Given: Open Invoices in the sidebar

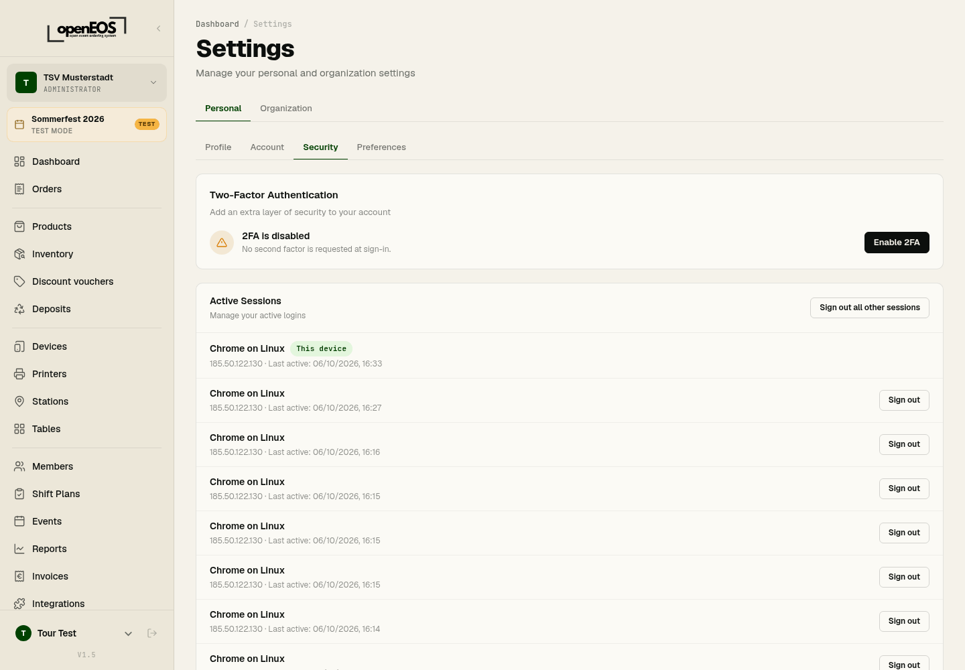Looking at the screenshot, I should 86,576.
